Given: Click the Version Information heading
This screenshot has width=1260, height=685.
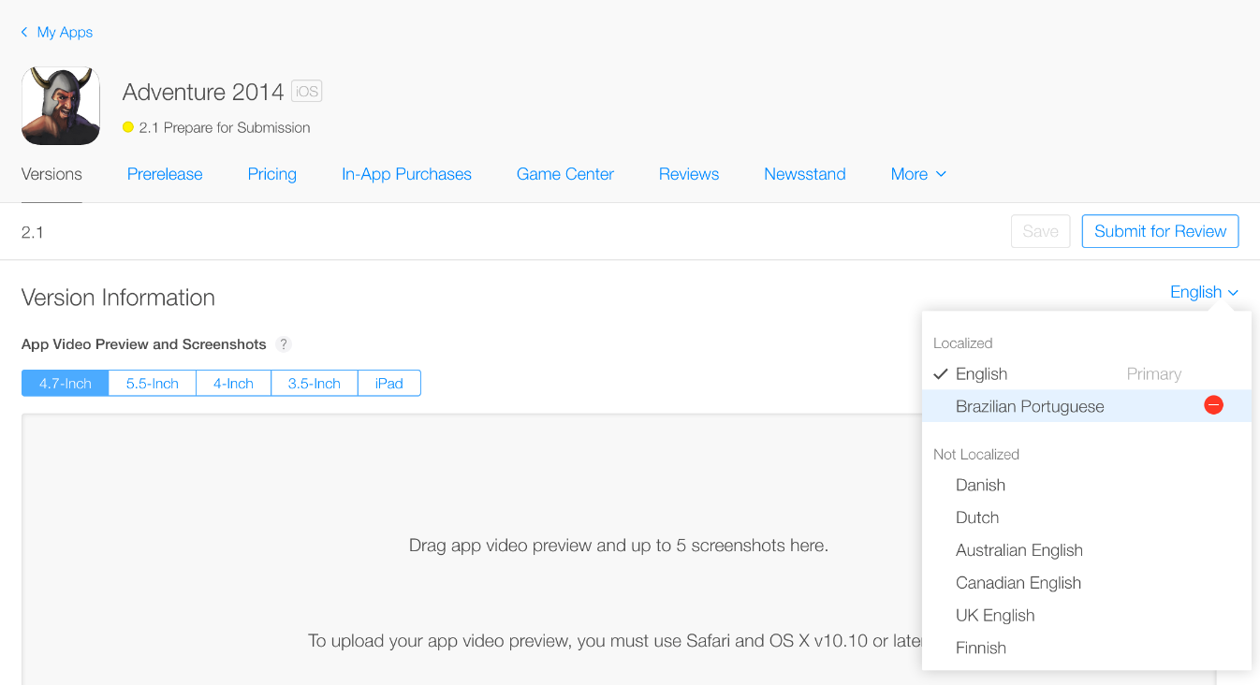Looking at the screenshot, I should coord(118,298).
